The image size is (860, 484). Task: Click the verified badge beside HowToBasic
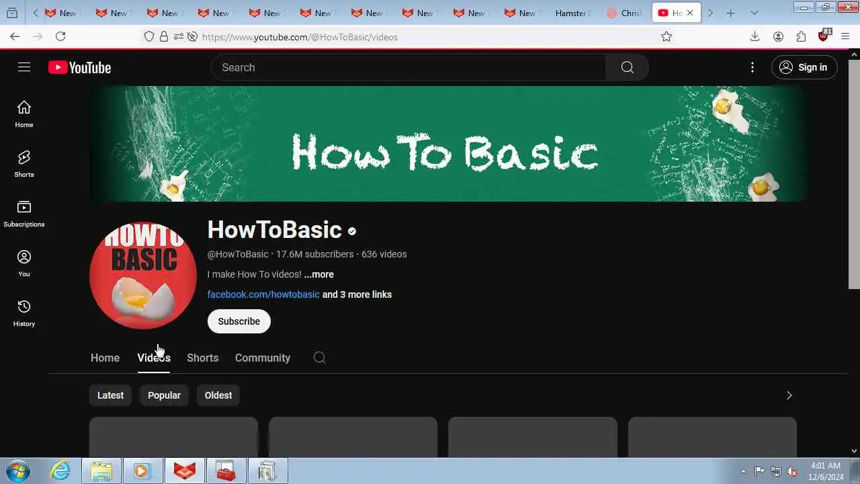point(352,231)
